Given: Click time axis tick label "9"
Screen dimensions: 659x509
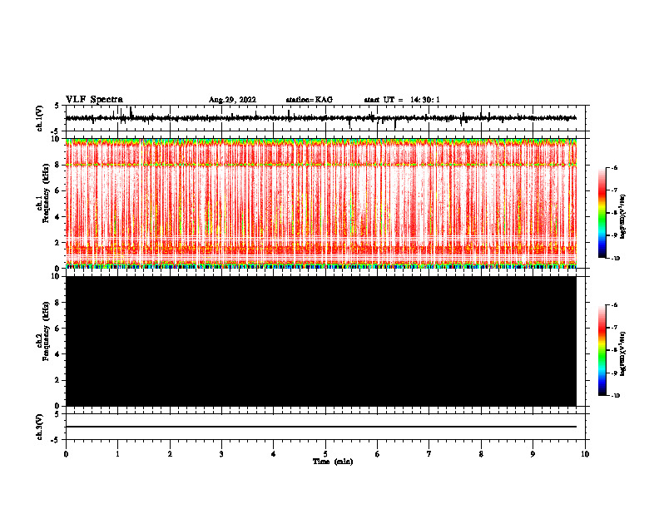Looking at the screenshot, I should [x=533, y=454].
